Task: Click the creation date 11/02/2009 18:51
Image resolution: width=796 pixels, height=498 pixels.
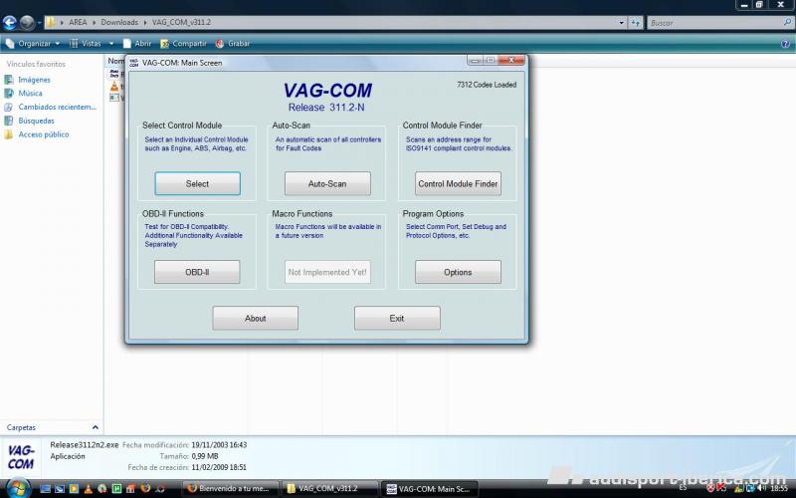Action: coord(219,467)
